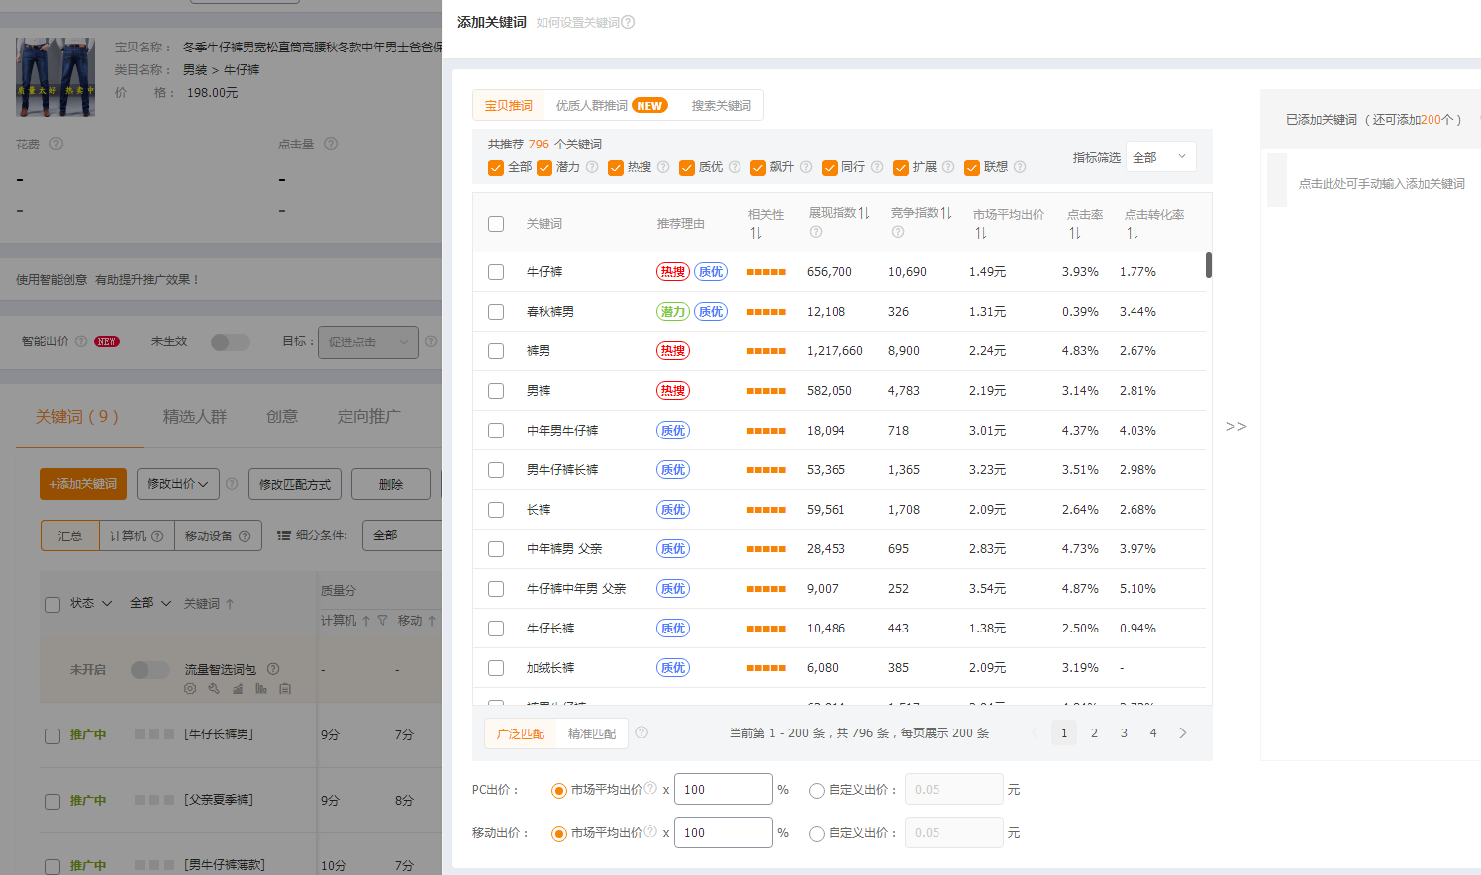Open the 目标 促进点击 dropdown
1481x875 pixels.
(x=367, y=342)
